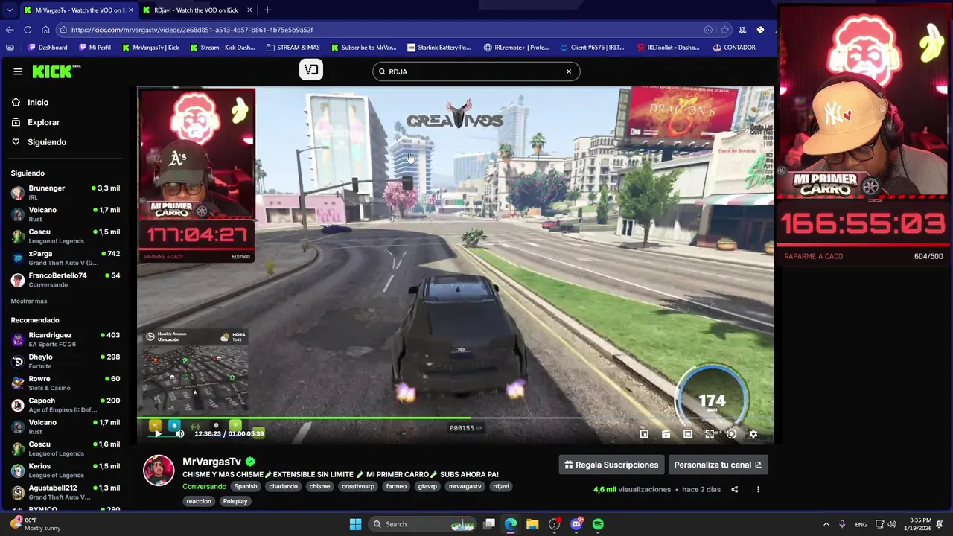Enter fullscreen video mode

click(x=710, y=433)
